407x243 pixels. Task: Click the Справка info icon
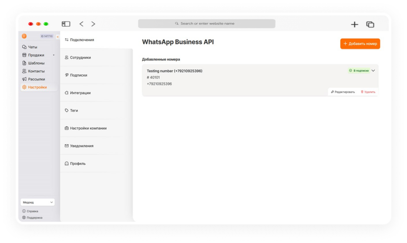(24, 211)
